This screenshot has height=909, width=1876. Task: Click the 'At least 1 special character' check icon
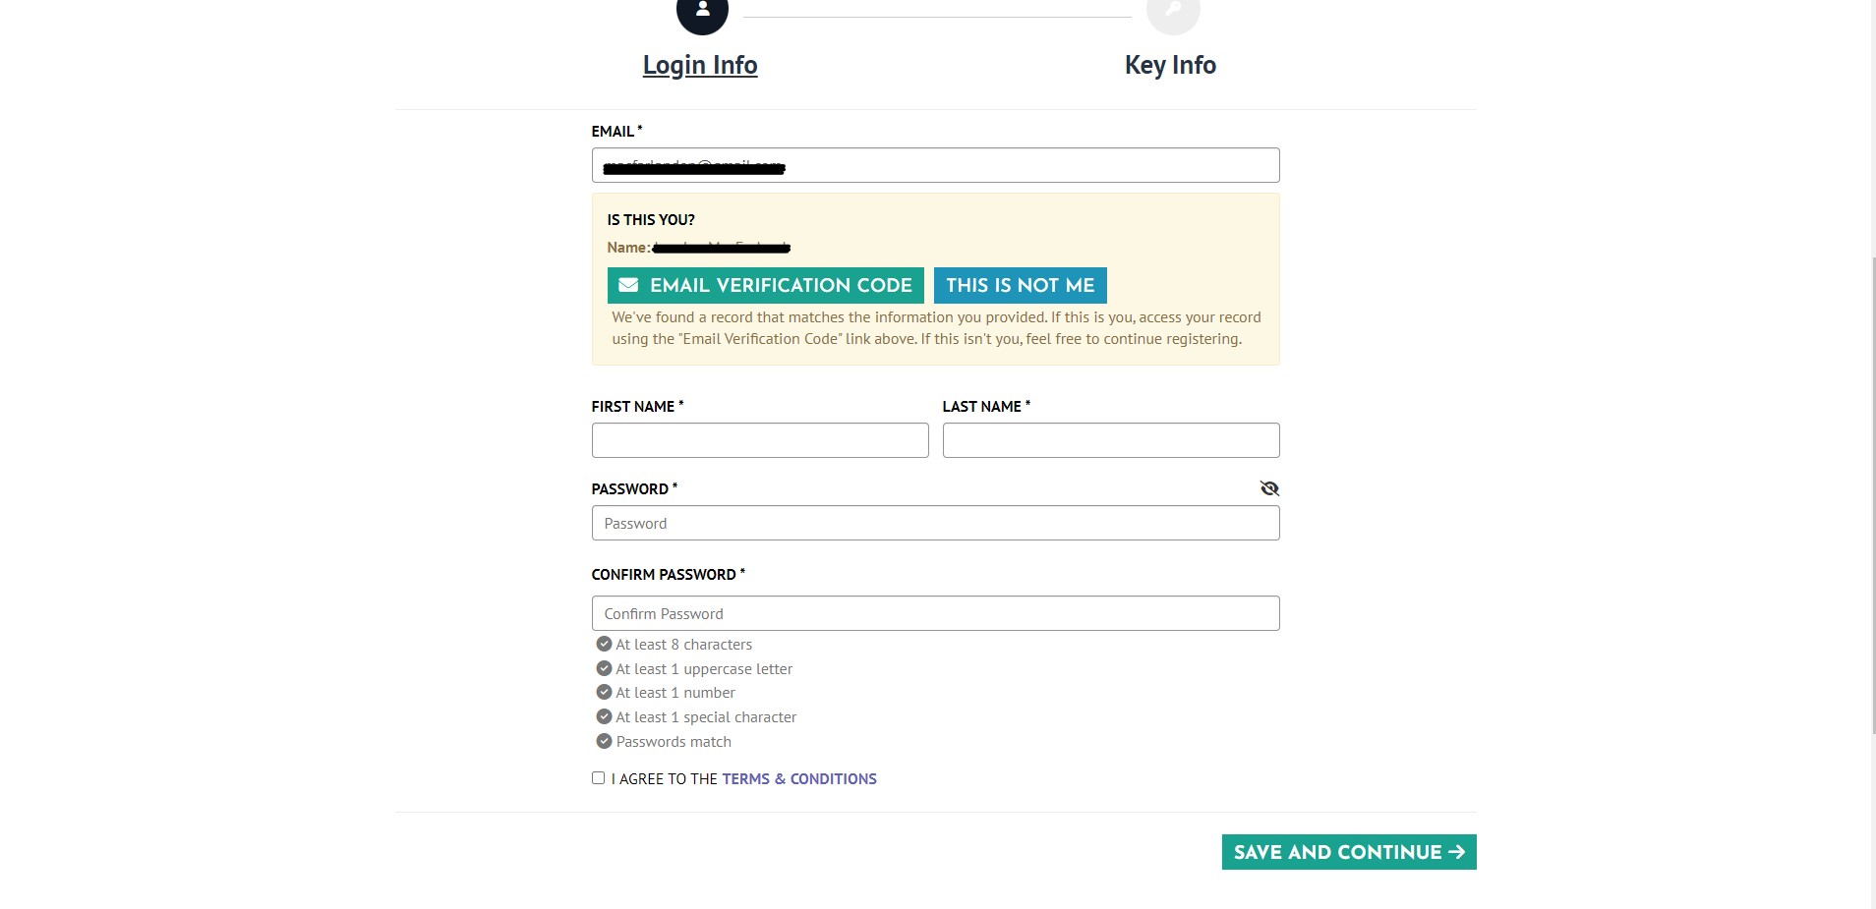coord(604,716)
